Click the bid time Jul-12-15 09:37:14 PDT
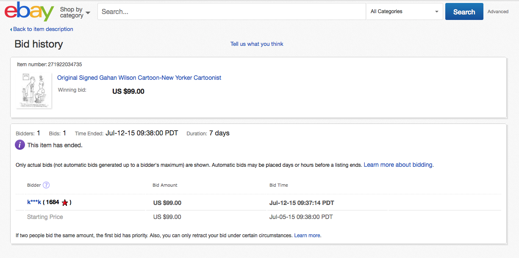519x258 pixels. 302,203
